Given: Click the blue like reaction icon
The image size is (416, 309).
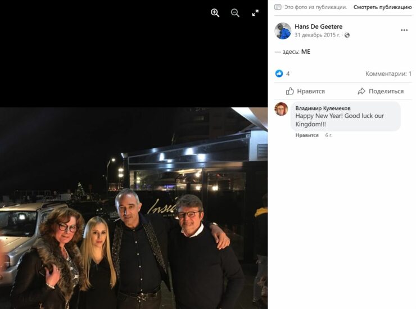Looking at the screenshot, I should point(279,74).
